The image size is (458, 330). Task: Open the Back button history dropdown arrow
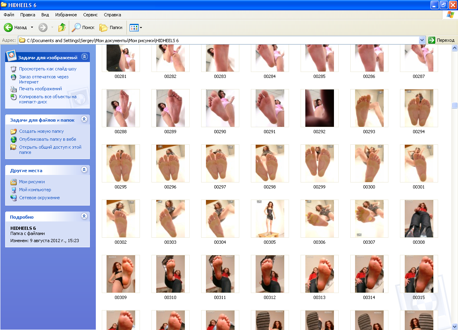click(x=32, y=27)
